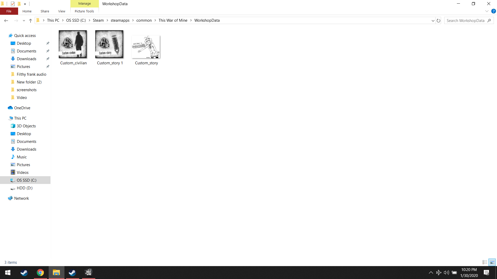Switch to Large icons view layout
The image size is (497, 279).
point(492,262)
